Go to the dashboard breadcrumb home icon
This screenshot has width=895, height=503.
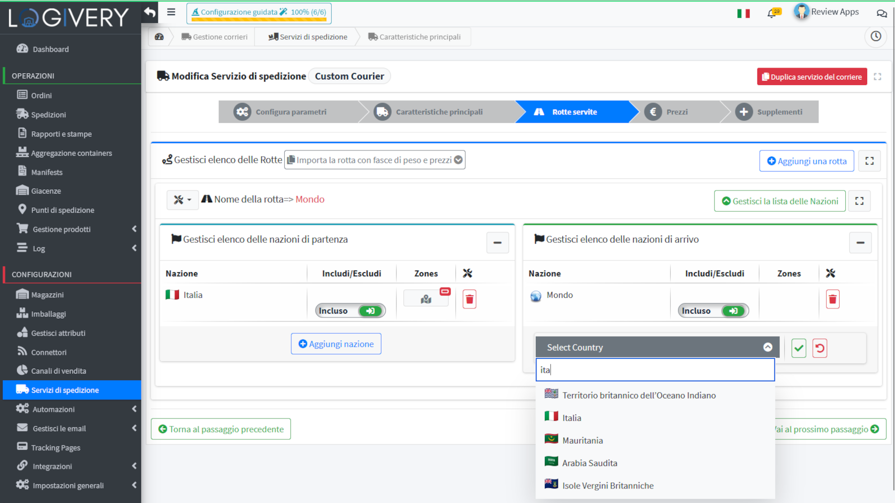[159, 37]
